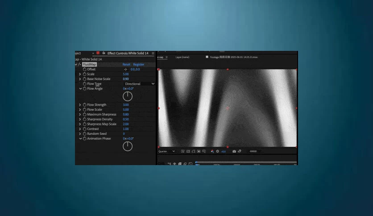Toggle the Base Noise Scale stopwatch
373x216 pixels.
click(x=84, y=79)
